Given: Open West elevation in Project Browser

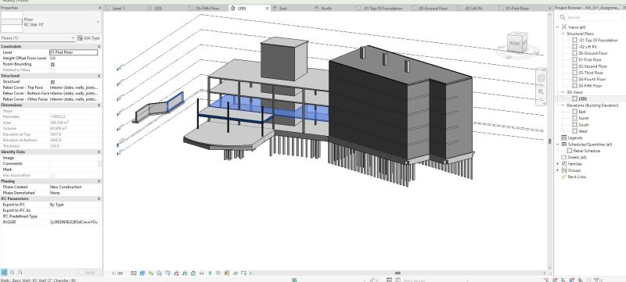Looking at the screenshot, I should (582, 131).
